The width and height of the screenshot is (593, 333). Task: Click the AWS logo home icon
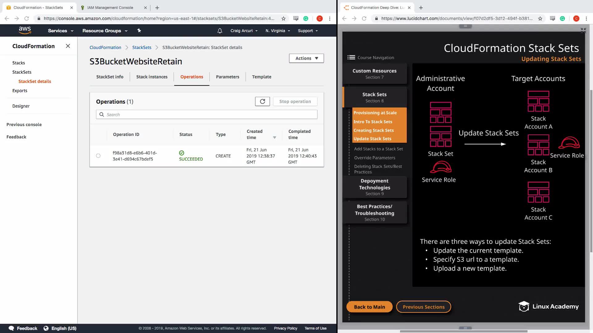pyautogui.click(x=25, y=30)
